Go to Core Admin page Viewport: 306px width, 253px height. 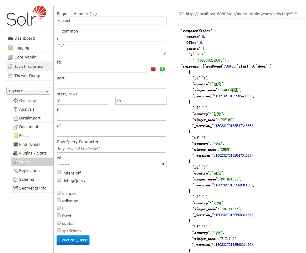point(25,57)
